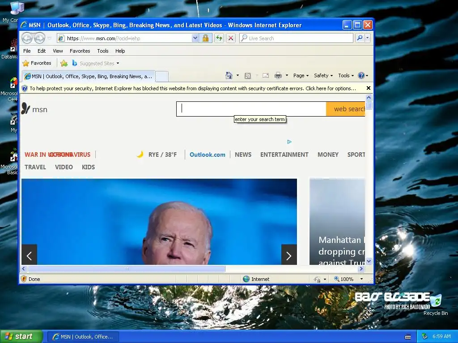Open the VIDEO section link

click(64, 167)
